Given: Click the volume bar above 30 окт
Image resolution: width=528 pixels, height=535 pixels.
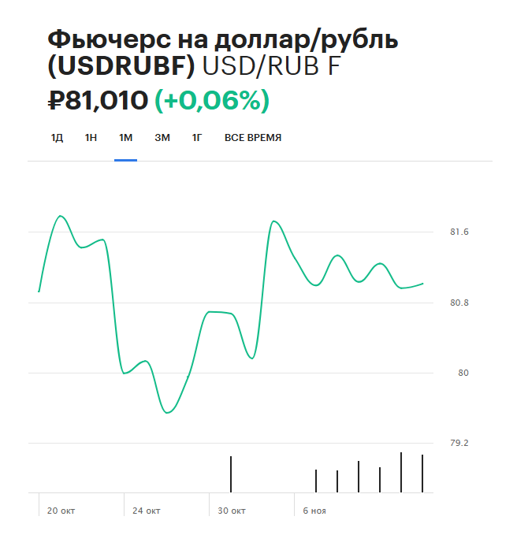Looking at the screenshot, I should pyautogui.click(x=231, y=474).
